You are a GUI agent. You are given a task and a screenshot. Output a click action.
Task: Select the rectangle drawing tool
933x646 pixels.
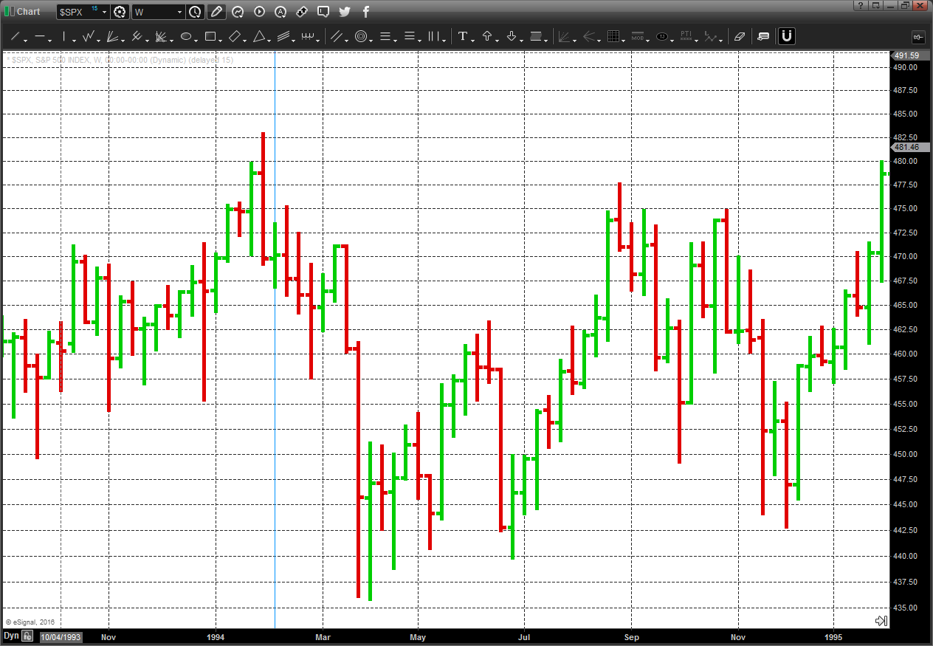[210, 36]
